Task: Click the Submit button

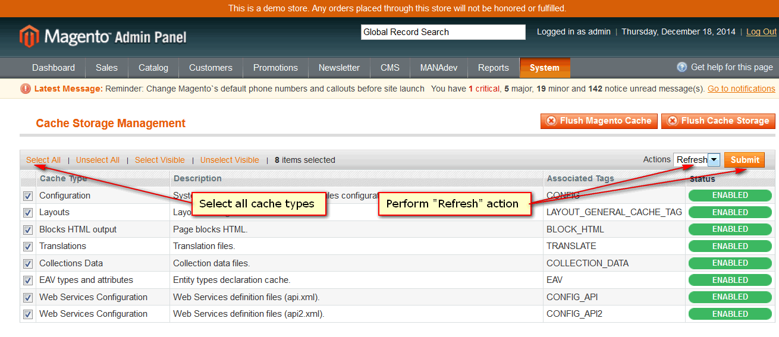Action: (x=745, y=160)
